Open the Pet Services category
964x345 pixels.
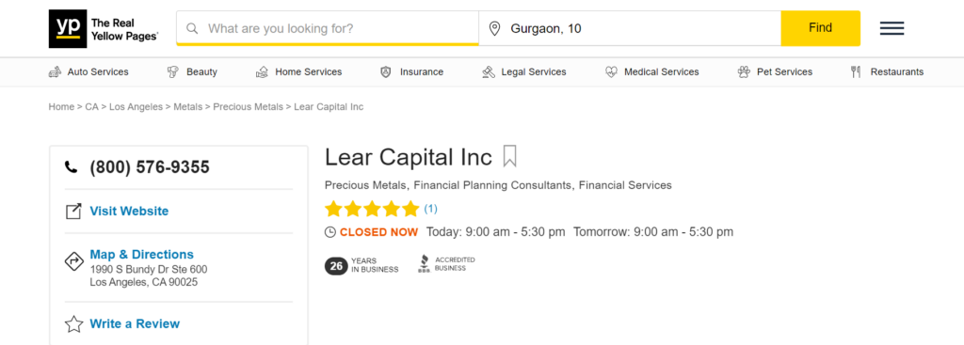point(775,71)
